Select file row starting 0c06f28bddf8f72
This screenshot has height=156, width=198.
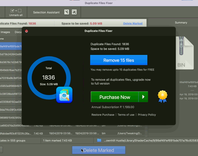click(x=11, y=94)
